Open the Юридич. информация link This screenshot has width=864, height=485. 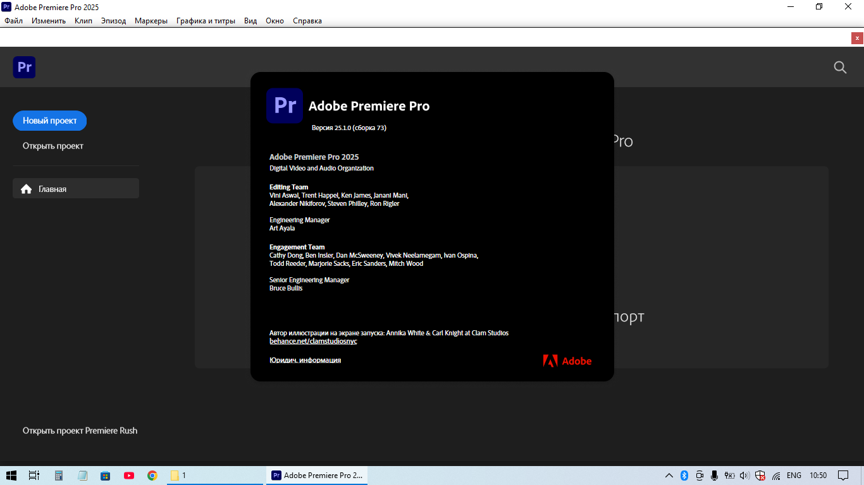305,360
